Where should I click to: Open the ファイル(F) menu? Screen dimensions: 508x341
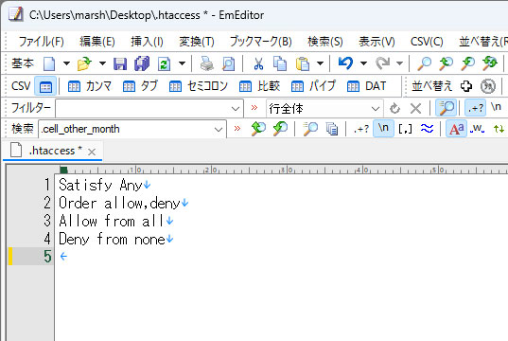pos(41,42)
